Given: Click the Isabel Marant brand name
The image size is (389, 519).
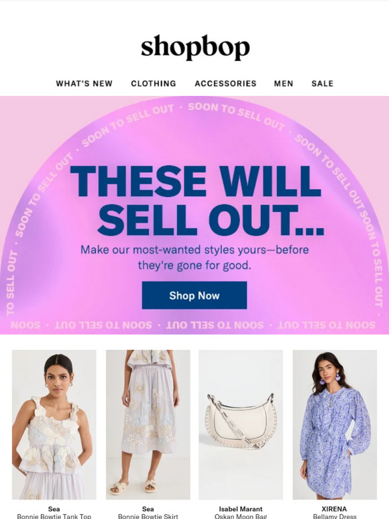Looking at the screenshot, I should click(x=241, y=509).
